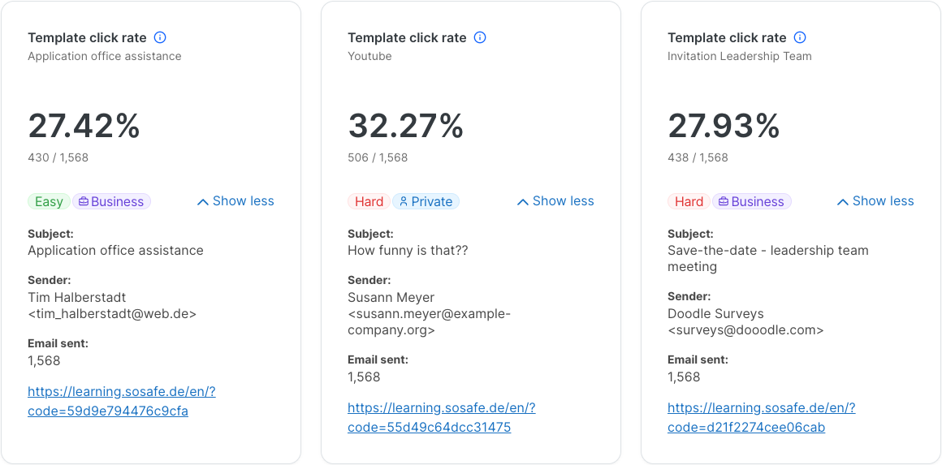Open learning link ending in 55d49c64dcc31475
The width and height of the screenshot is (942, 465).
click(441, 417)
